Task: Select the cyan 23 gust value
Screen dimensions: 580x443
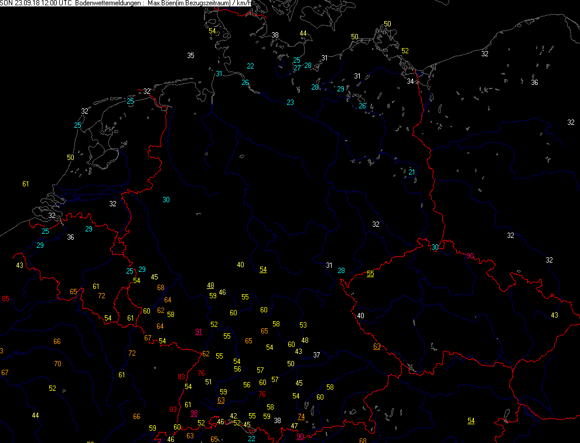Action: point(290,103)
